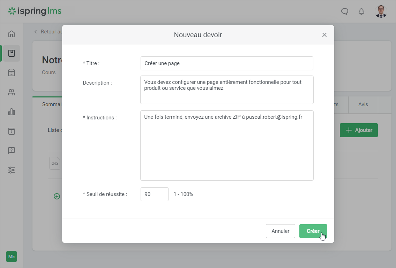Open the Reports bar chart icon

click(x=12, y=112)
